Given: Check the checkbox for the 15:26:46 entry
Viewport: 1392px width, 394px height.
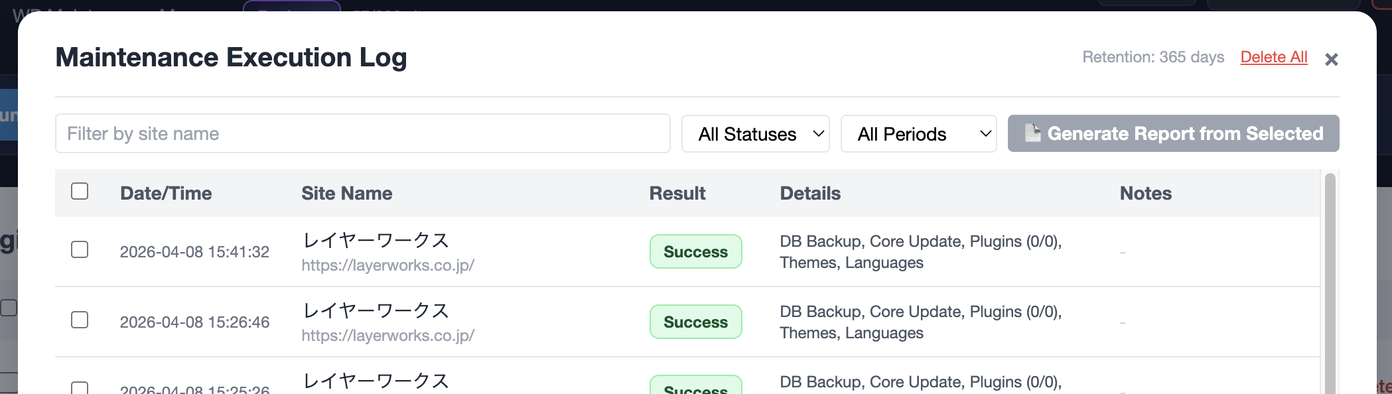Looking at the screenshot, I should click(x=80, y=321).
